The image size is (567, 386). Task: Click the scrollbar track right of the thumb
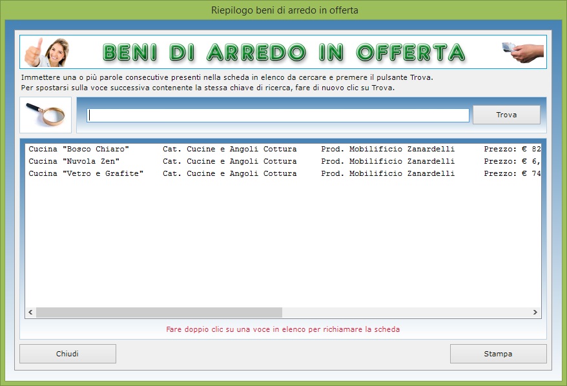[406, 313]
